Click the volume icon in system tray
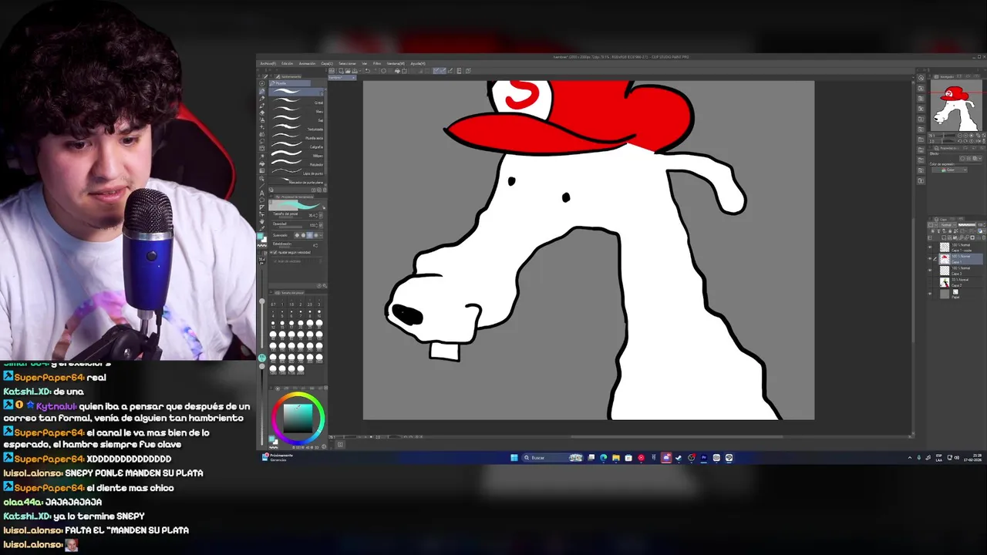Image resolution: width=987 pixels, height=555 pixels. click(x=957, y=457)
